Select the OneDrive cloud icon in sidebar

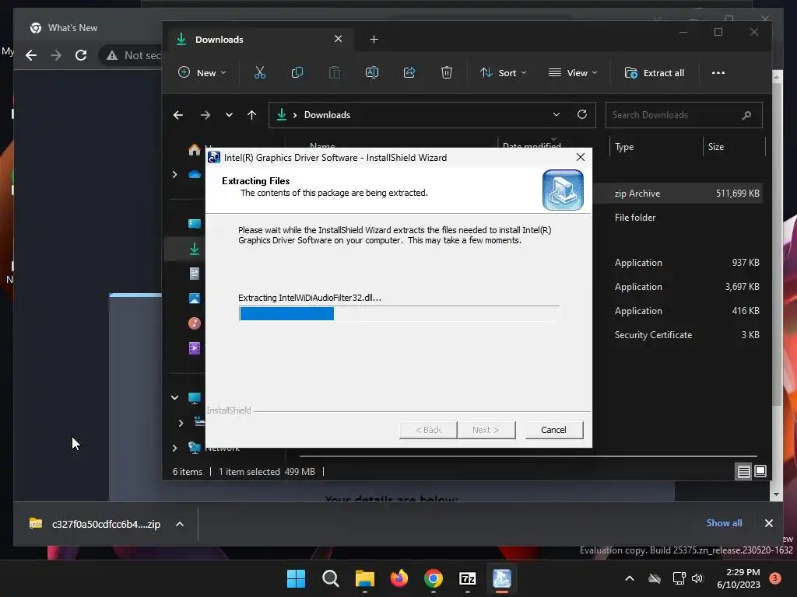tap(194, 175)
